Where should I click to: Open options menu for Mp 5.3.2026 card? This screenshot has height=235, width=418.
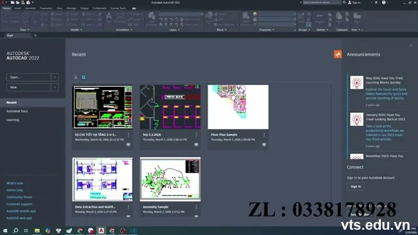coord(196,135)
